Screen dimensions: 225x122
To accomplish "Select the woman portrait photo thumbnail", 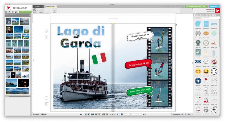I will pos(9,29).
